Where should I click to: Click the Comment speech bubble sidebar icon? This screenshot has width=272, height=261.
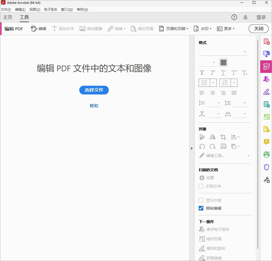[266, 142]
